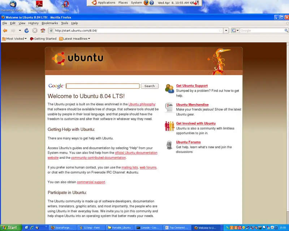Click the Firefox launcher in the GNOME panel
This screenshot has width=289, height=231.
tap(146, 3)
